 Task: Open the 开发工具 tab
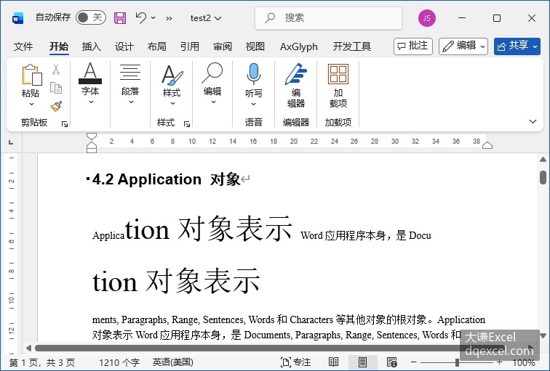click(352, 46)
